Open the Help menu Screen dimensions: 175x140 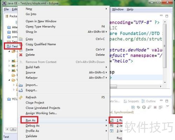click(130, 9)
